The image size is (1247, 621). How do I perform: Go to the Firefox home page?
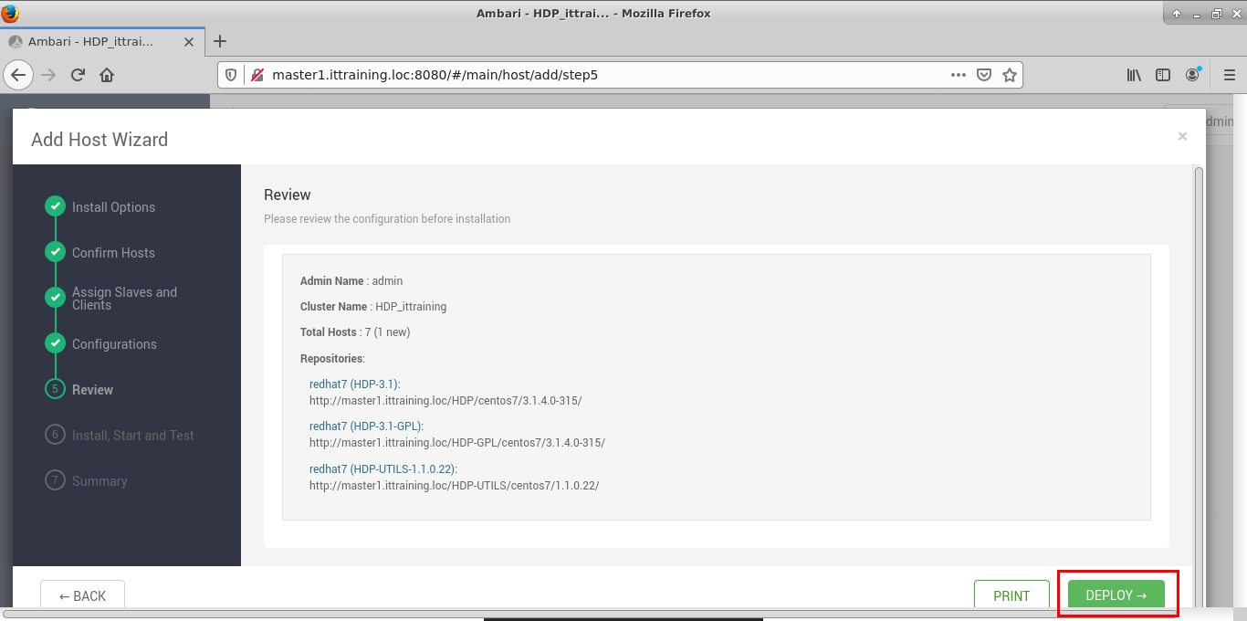pos(107,75)
